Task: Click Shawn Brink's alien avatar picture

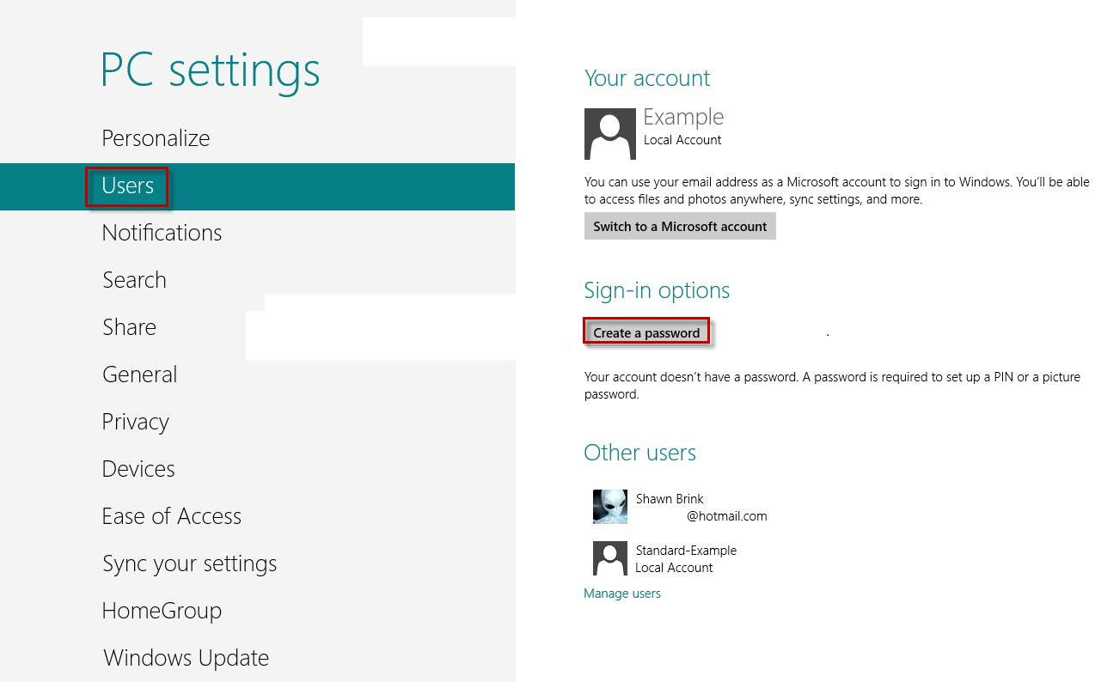Action: 609,507
